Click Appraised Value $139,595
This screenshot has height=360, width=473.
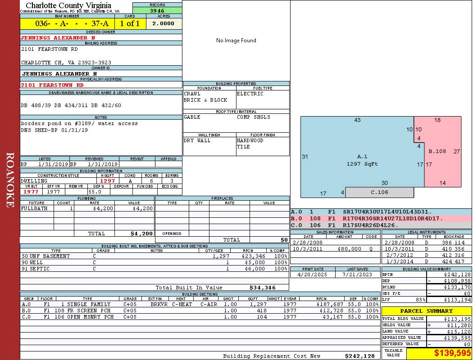coord(457,338)
